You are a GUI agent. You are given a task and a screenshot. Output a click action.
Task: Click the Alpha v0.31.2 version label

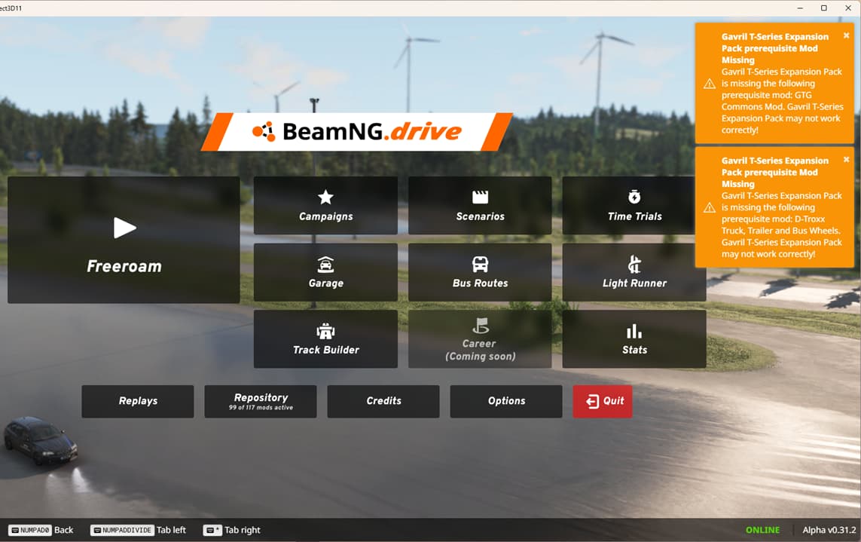[827, 530]
